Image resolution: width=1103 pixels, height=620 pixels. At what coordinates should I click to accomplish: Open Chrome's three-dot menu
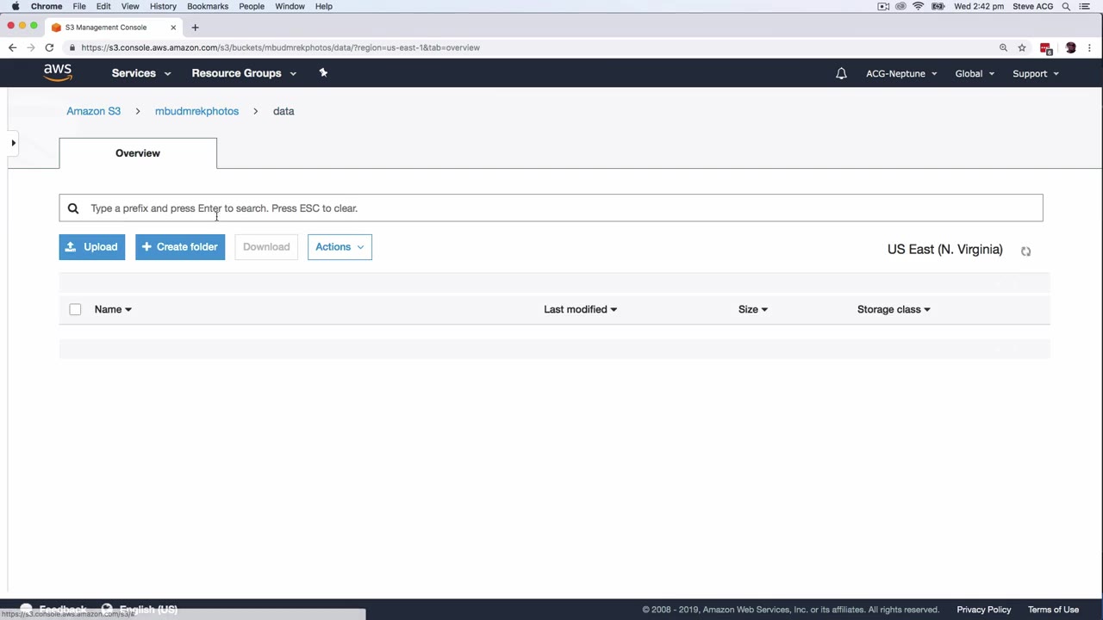[x=1090, y=47]
